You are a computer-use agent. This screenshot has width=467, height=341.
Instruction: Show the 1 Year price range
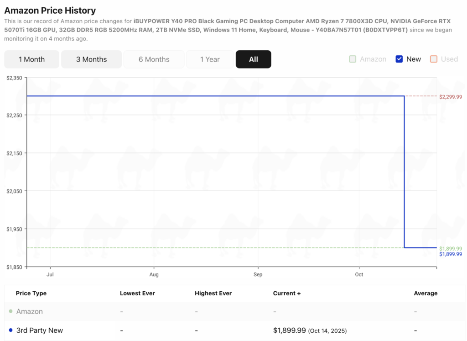pyautogui.click(x=210, y=59)
